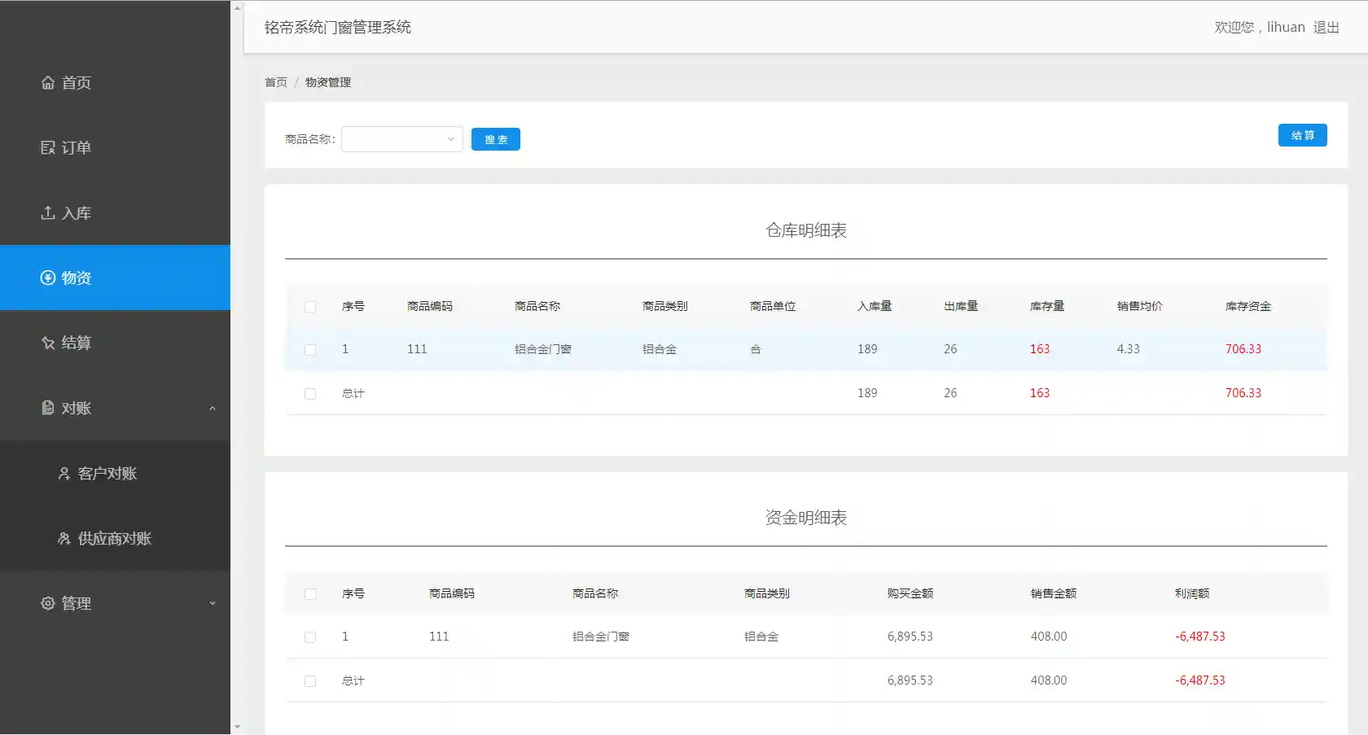Check the row 1 checkbox in 资金明细表
Screen dimensions: 1368x735
click(310, 637)
